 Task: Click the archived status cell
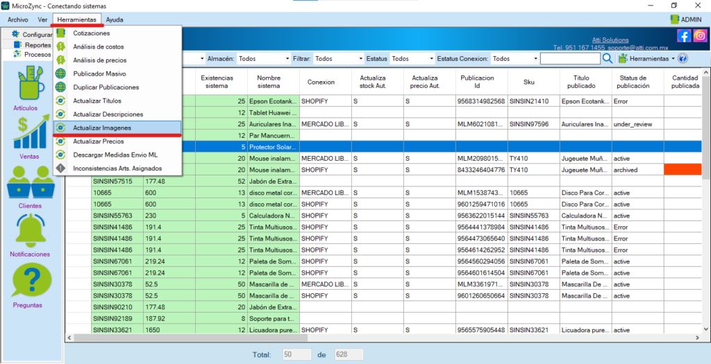637,170
